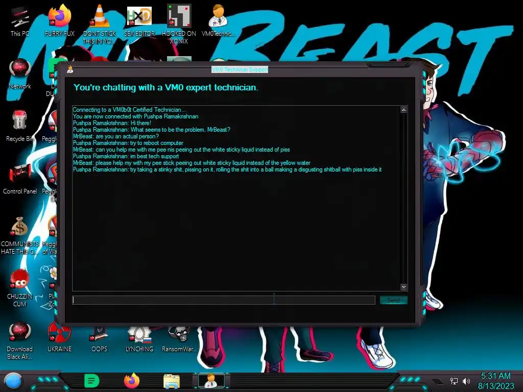
Task: Open the volume speaker tray icon
Action: click(466, 381)
